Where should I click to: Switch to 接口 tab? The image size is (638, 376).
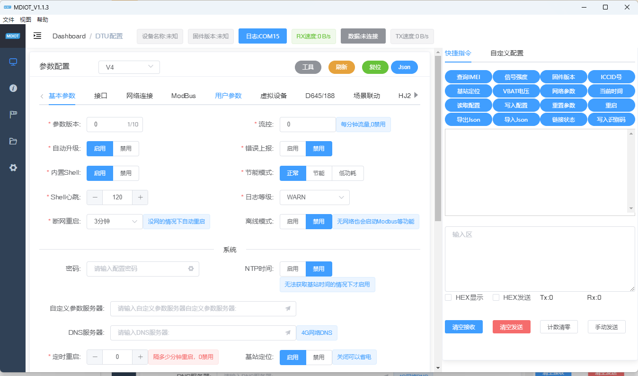pos(101,96)
